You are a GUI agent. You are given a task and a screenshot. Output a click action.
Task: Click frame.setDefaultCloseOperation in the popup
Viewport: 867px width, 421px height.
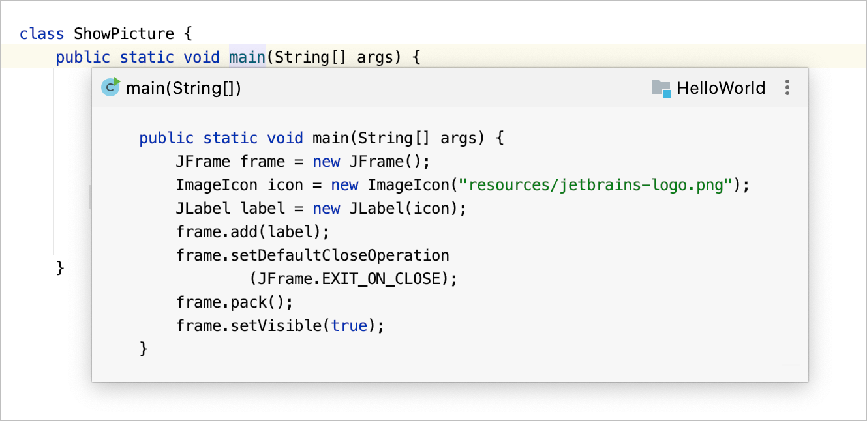click(x=312, y=255)
